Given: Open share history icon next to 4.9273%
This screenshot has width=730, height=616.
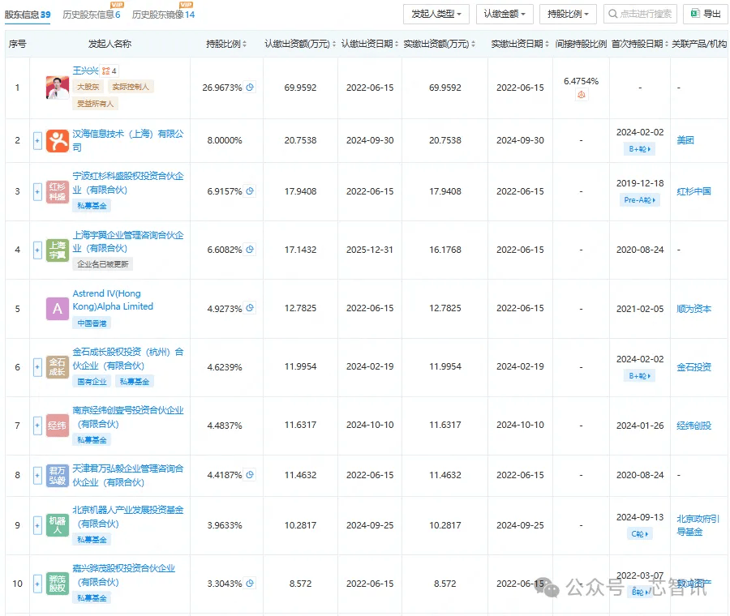Looking at the screenshot, I should click(250, 308).
